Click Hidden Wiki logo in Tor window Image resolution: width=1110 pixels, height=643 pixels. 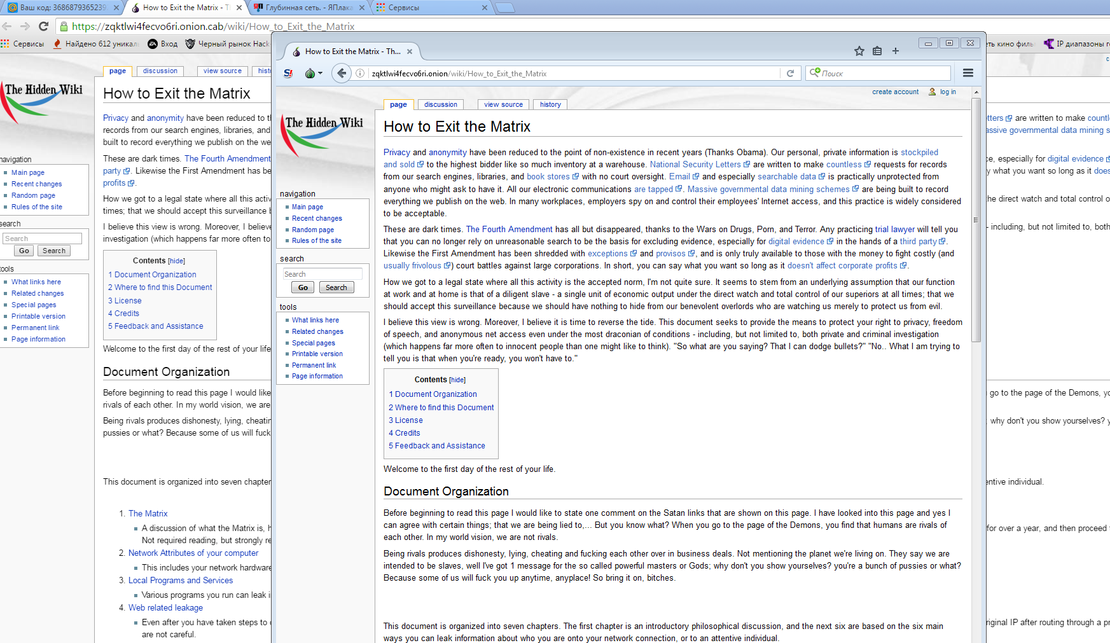click(x=322, y=136)
